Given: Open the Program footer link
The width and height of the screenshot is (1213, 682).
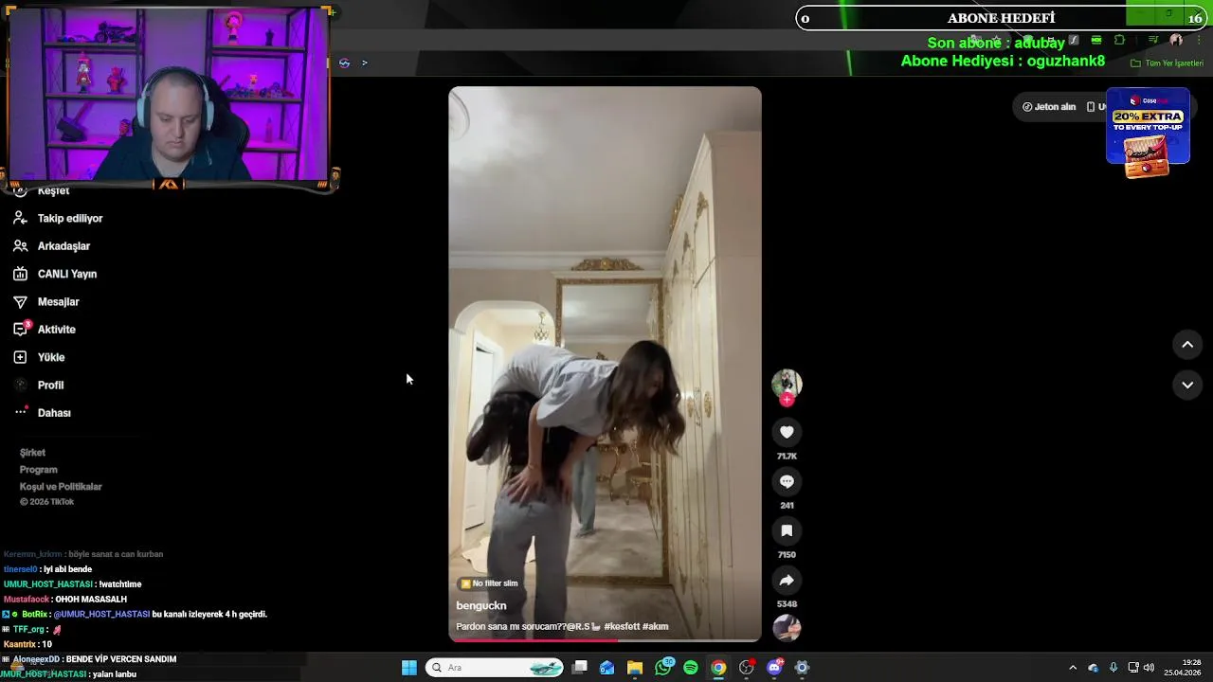Looking at the screenshot, I should pos(39,470).
